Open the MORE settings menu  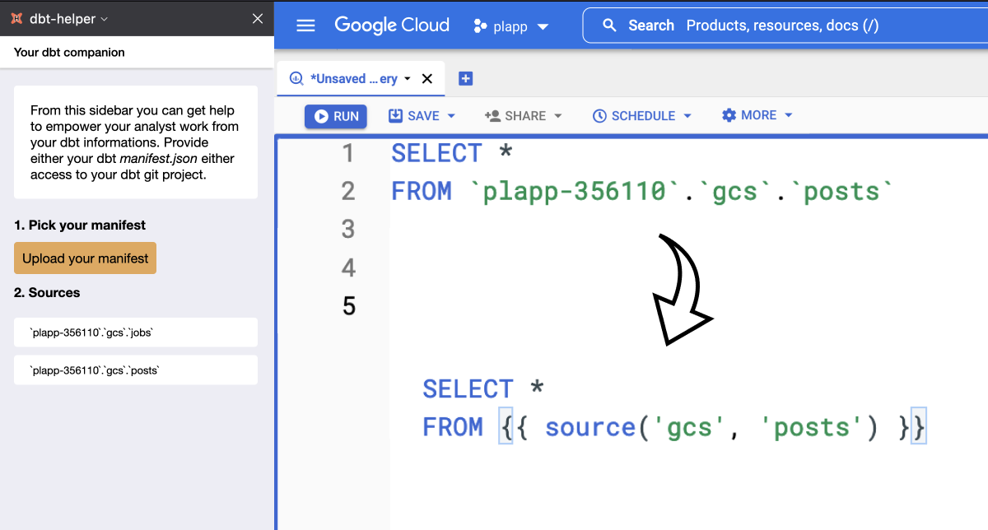(788, 115)
